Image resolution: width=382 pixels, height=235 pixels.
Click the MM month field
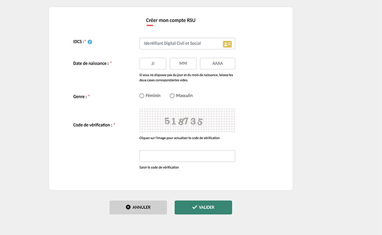click(x=183, y=63)
